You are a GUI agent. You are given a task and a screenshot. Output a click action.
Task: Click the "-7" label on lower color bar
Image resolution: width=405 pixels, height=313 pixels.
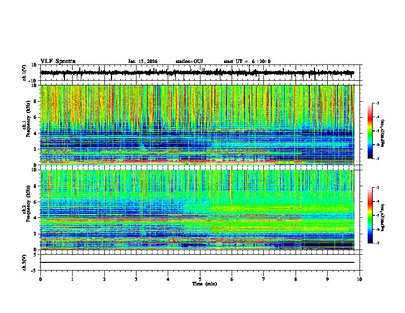(x=377, y=243)
